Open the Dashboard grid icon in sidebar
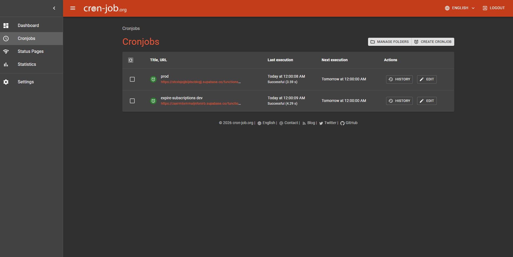 [x=6, y=26]
